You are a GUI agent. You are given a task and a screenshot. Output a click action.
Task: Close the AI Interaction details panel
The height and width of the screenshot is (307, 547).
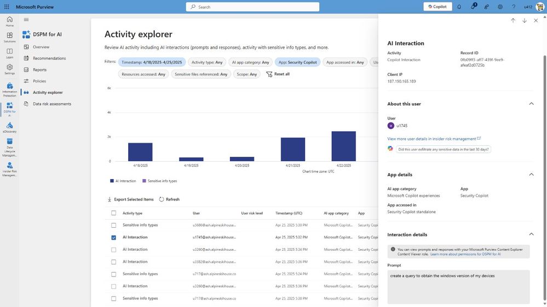pyautogui.click(x=536, y=21)
